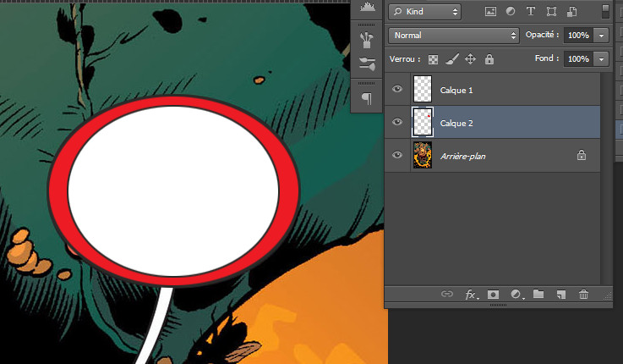Click the Arrière-plan lock icon
623x364 pixels.
coord(582,155)
